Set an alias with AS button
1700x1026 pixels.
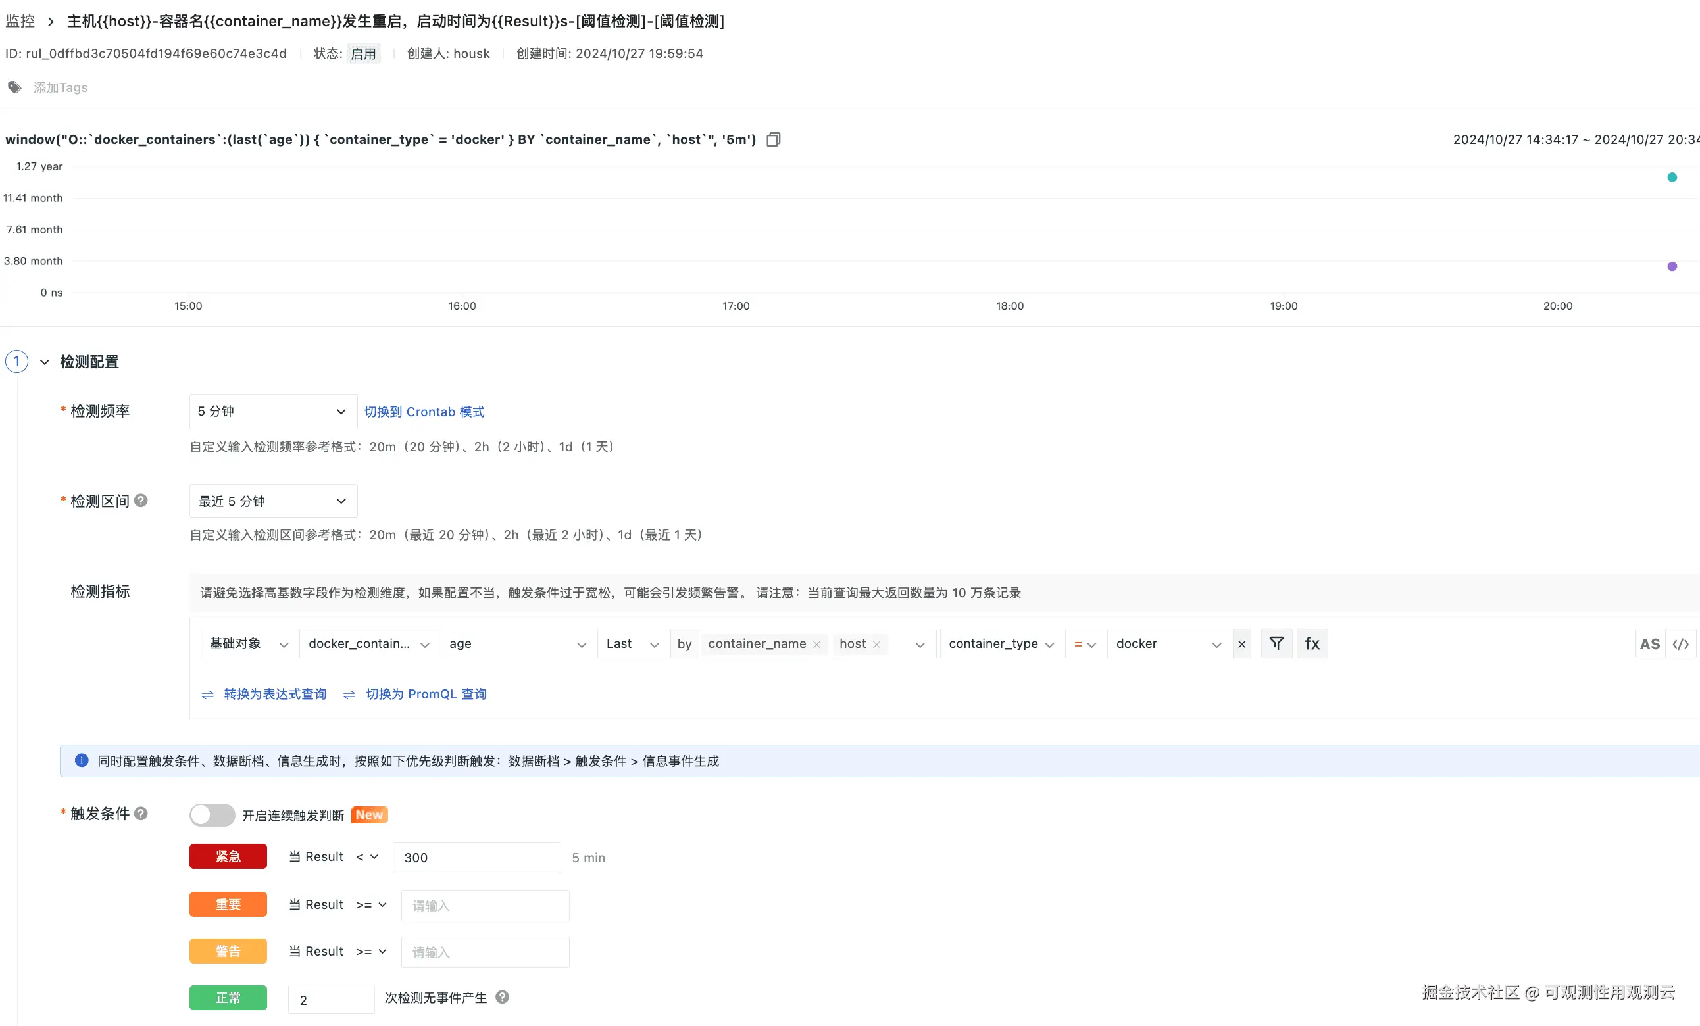click(x=1649, y=644)
